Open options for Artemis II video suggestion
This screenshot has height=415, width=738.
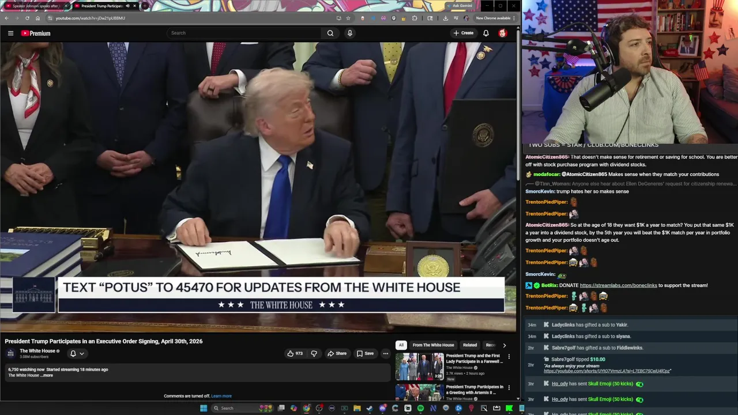point(509,388)
